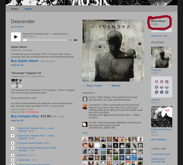Open the Avandra artist link
183x165 pixels.
(19, 27)
